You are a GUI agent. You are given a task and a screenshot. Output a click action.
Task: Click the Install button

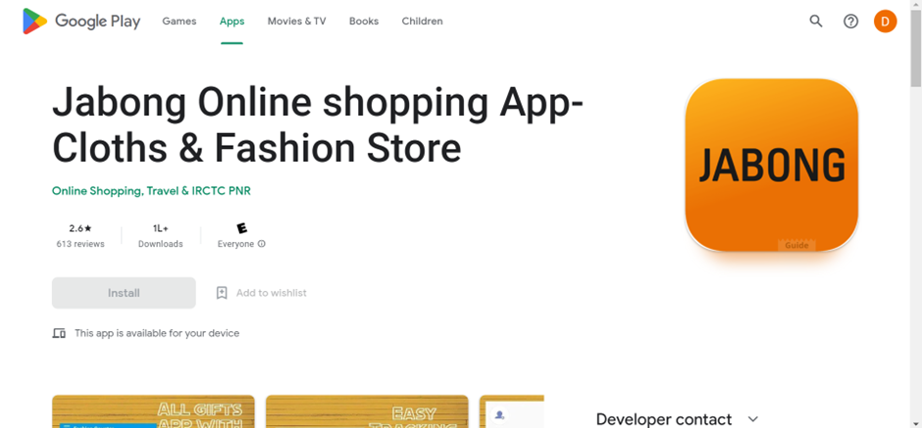click(124, 293)
